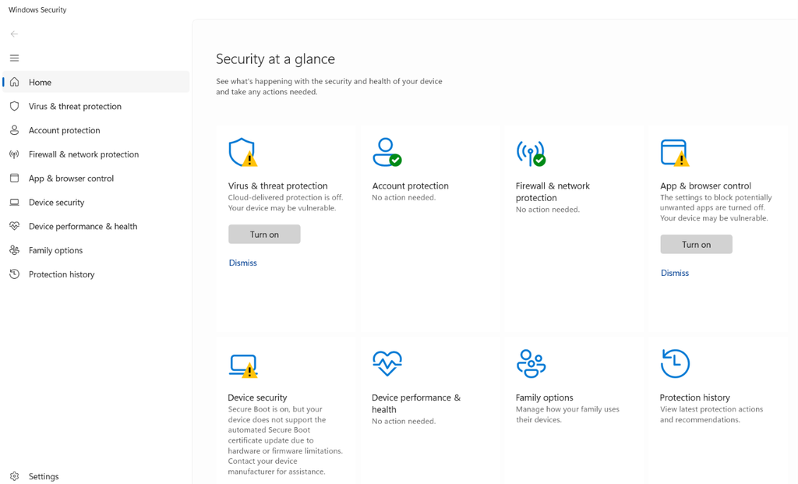798x484 pixels.
Task: Click the Settings gear icon
Action: tap(14, 476)
